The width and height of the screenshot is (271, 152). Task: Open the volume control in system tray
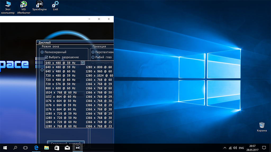click(x=235, y=148)
